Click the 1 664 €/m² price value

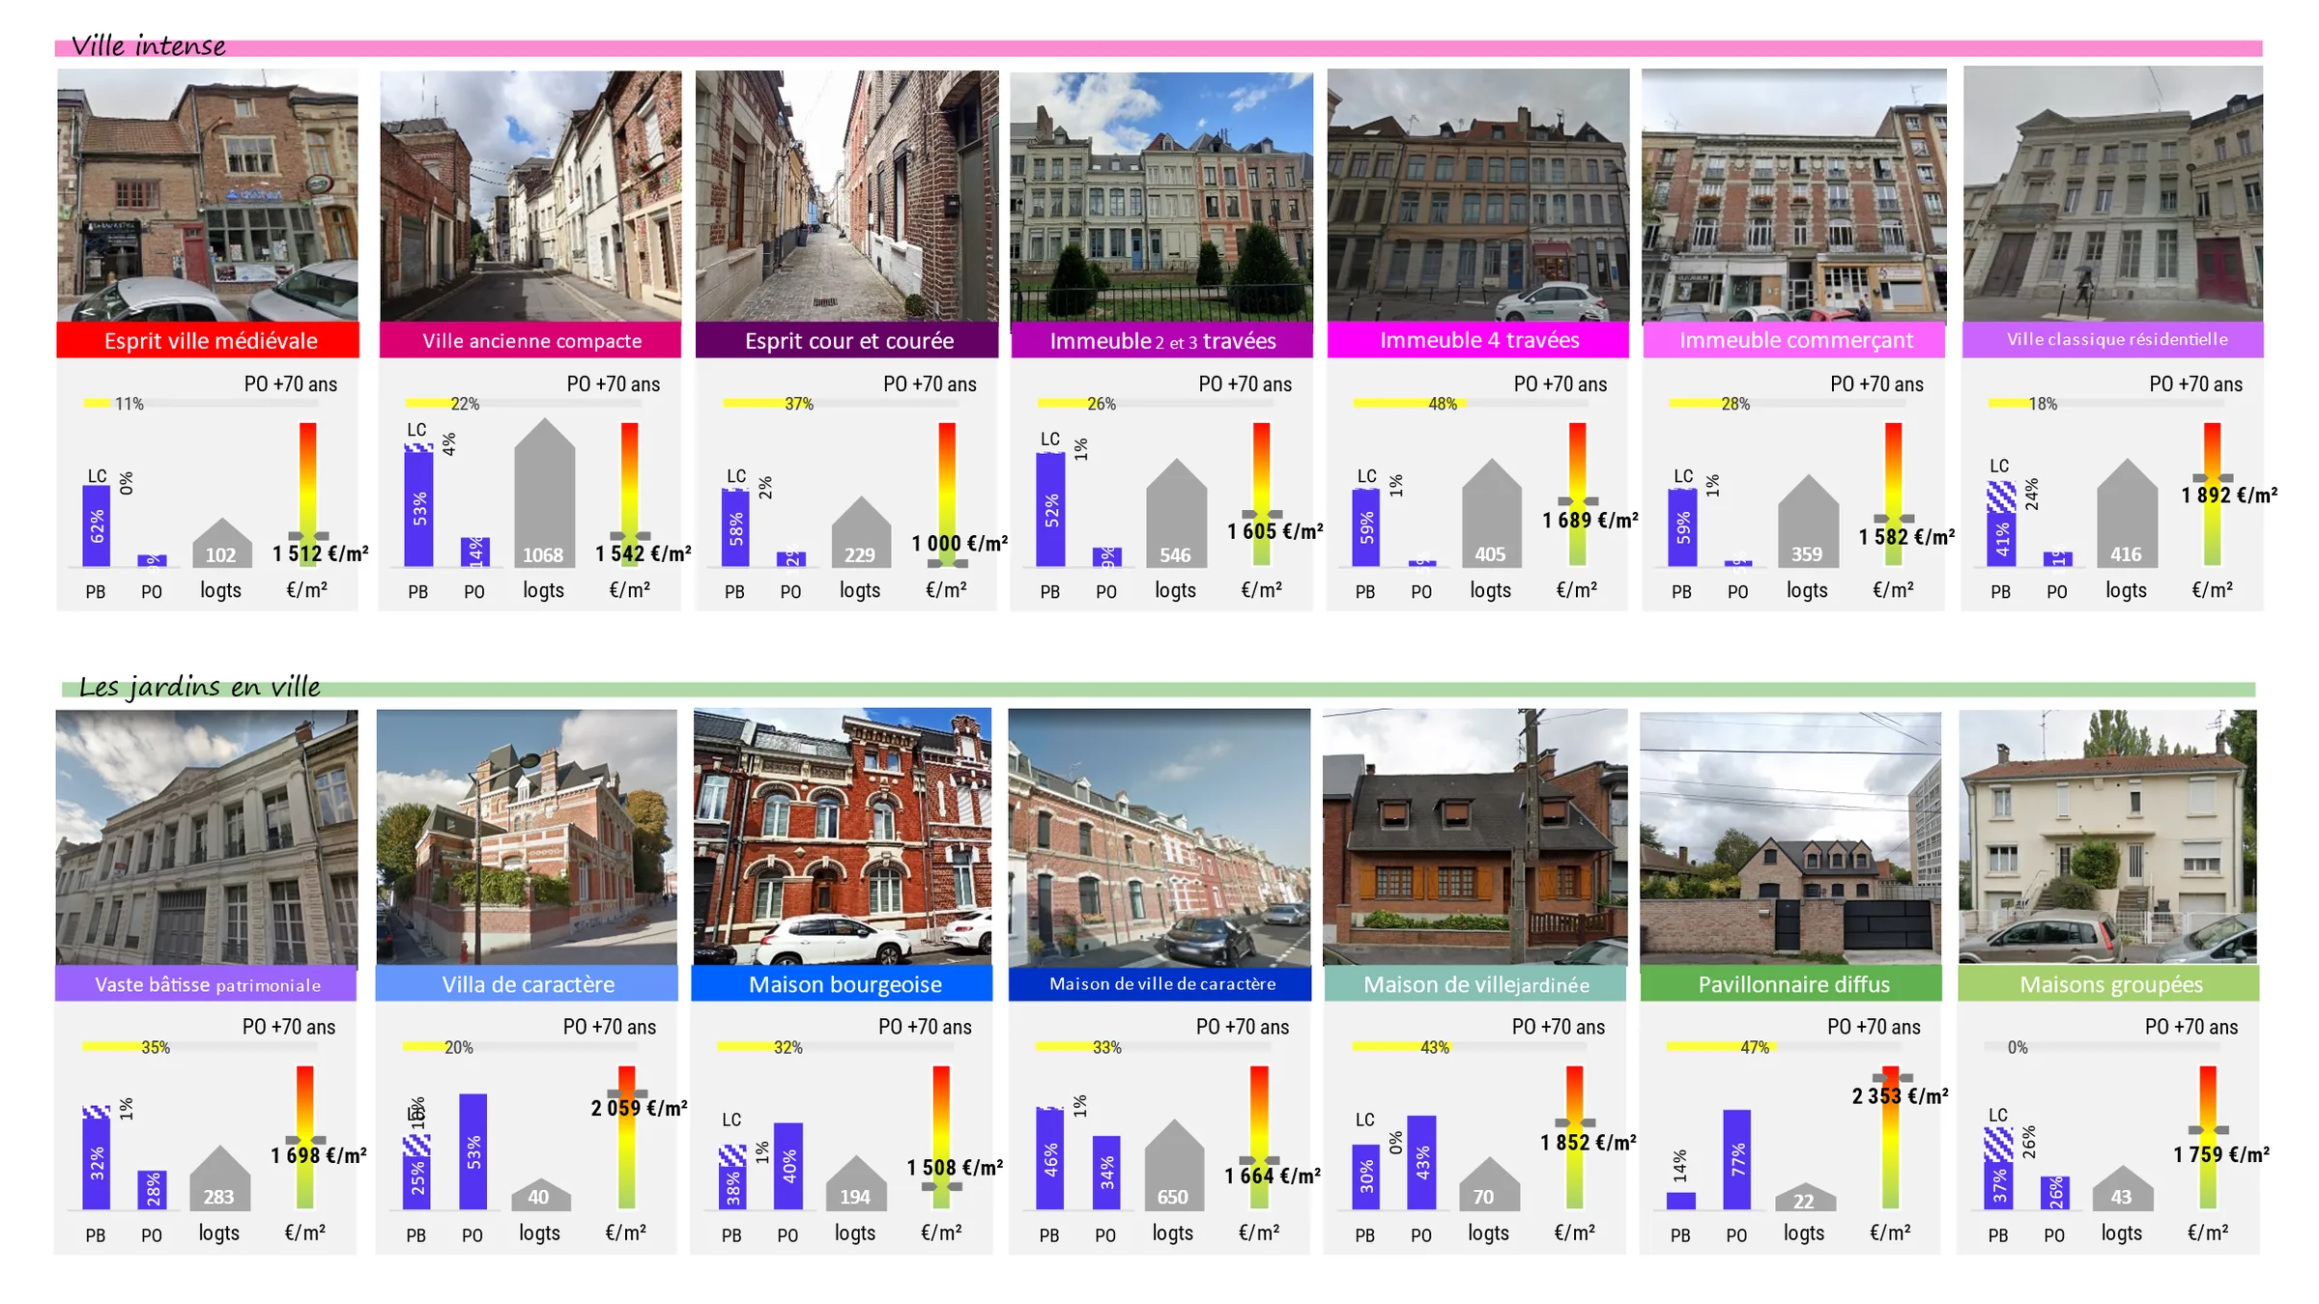click(x=1273, y=1176)
